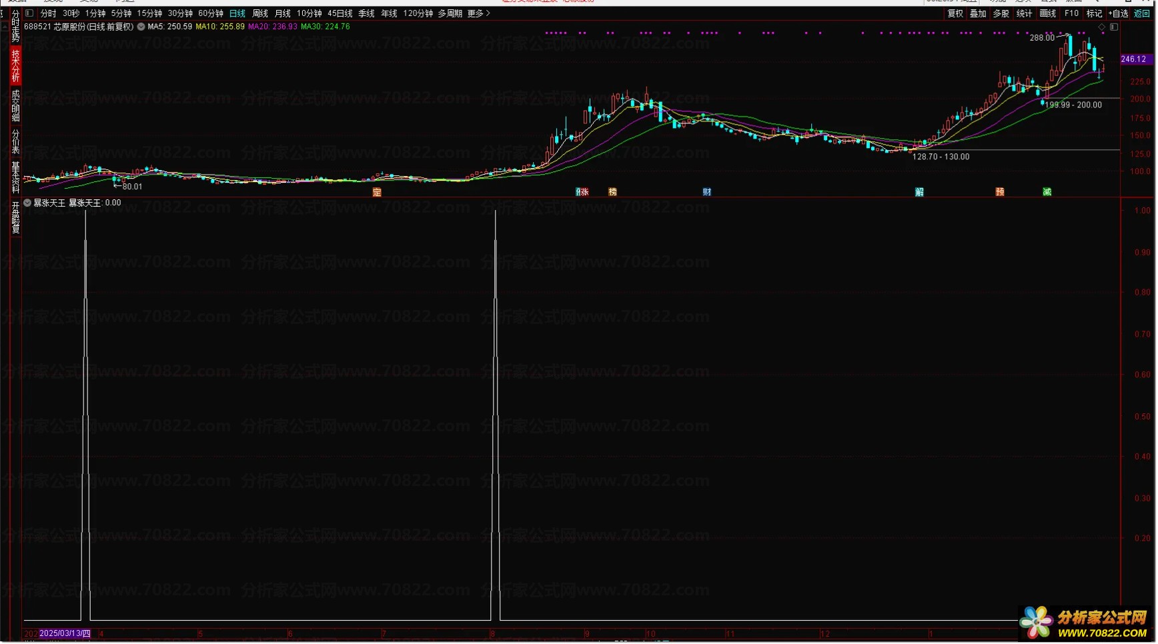The width and height of the screenshot is (1158, 644).
Task: Open the MA indicator settings circle icon
Action: pyautogui.click(x=141, y=27)
